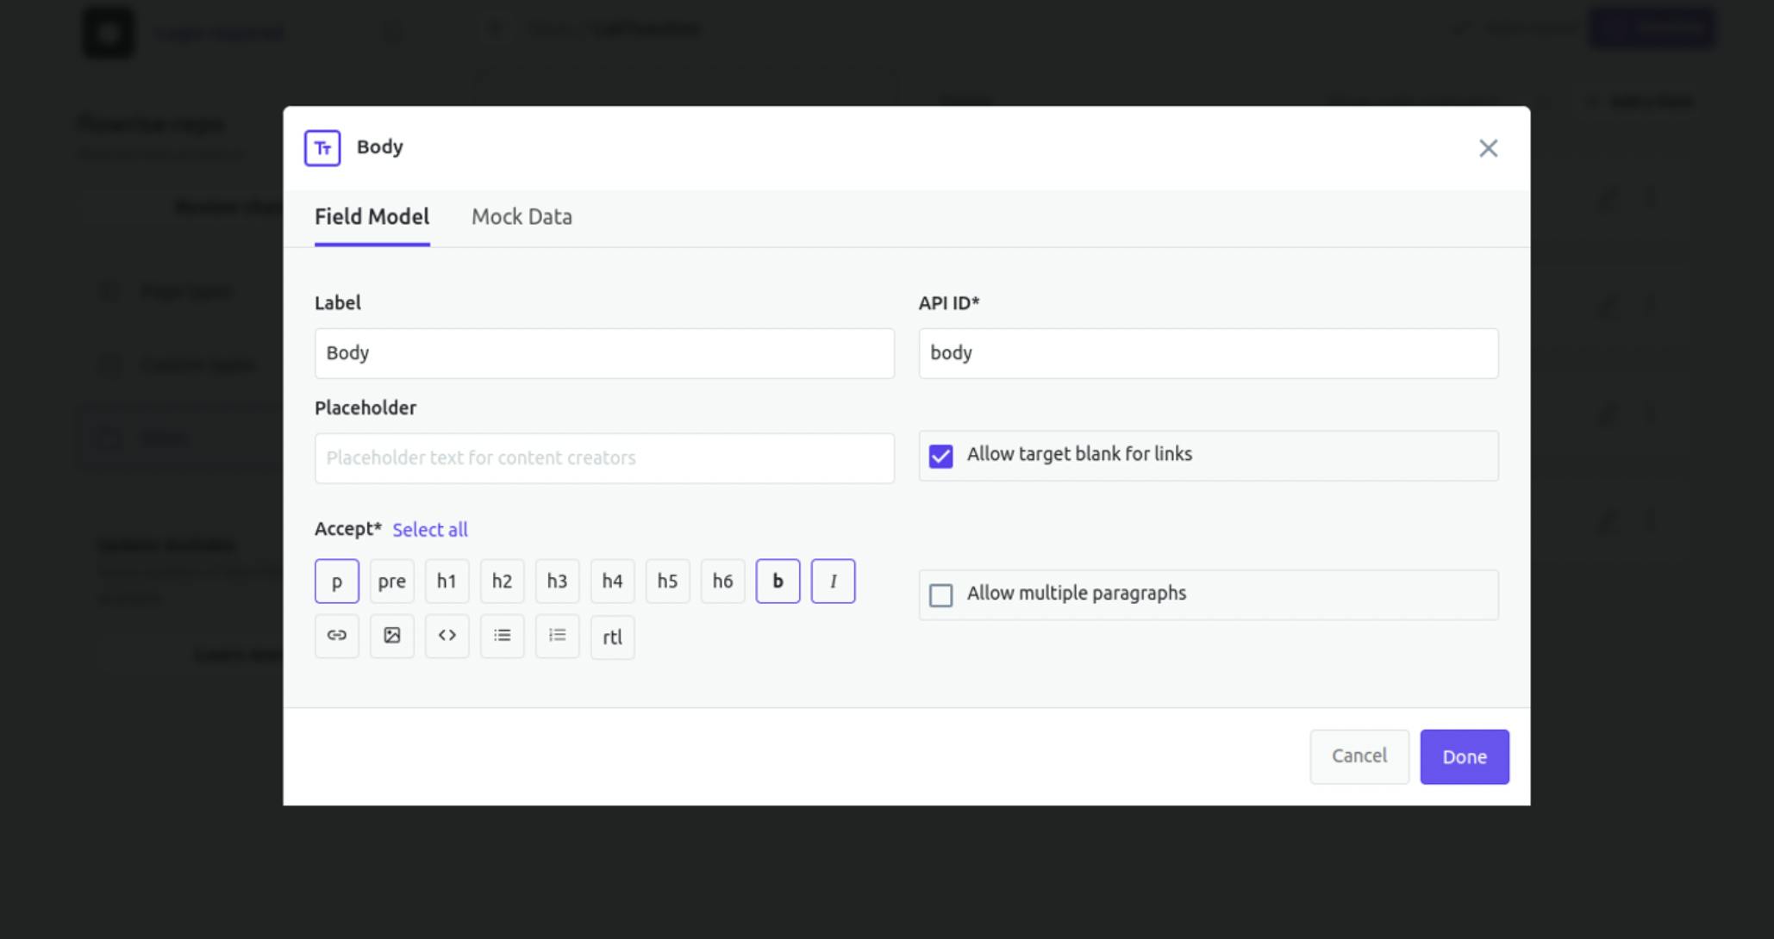1774x939 pixels.
Task: Toggle the bulleted list format option
Action: pyautogui.click(x=502, y=637)
